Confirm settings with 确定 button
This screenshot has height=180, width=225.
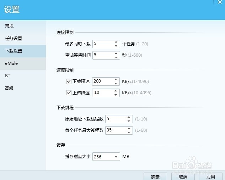pyautogui.click(x=155, y=176)
